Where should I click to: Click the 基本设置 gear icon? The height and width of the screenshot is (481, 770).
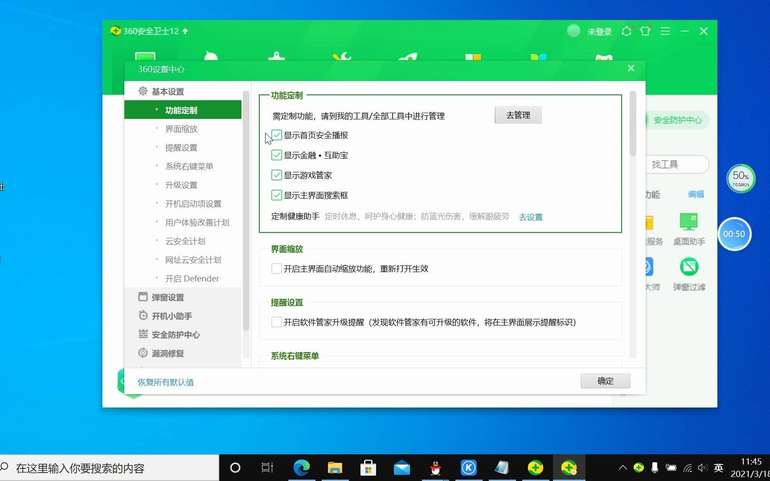[143, 91]
